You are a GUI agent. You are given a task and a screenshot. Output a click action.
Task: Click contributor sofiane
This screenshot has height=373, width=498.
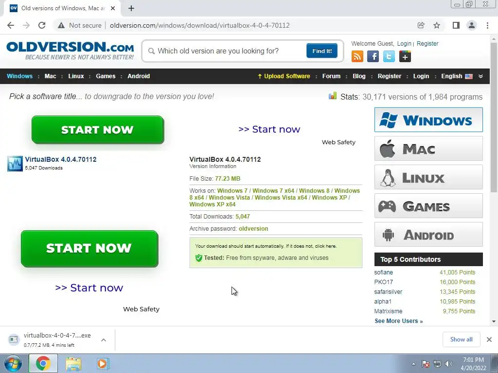(x=383, y=272)
